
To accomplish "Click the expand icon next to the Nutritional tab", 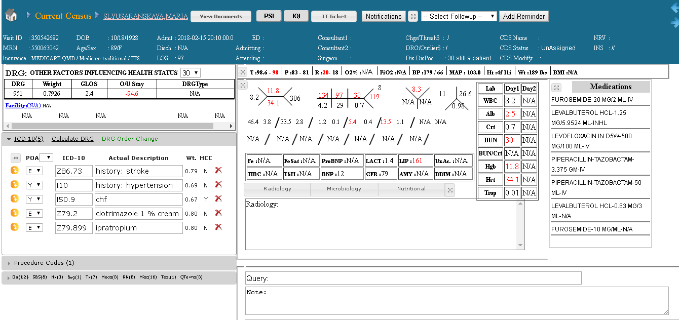I will pos(450,189).
